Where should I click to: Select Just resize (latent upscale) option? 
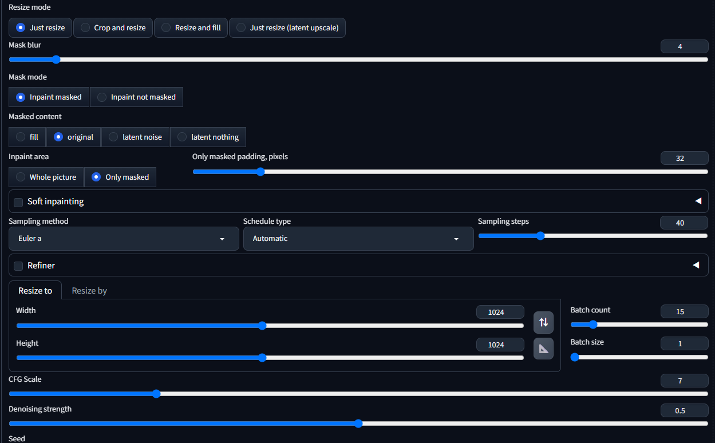(287, 27)
